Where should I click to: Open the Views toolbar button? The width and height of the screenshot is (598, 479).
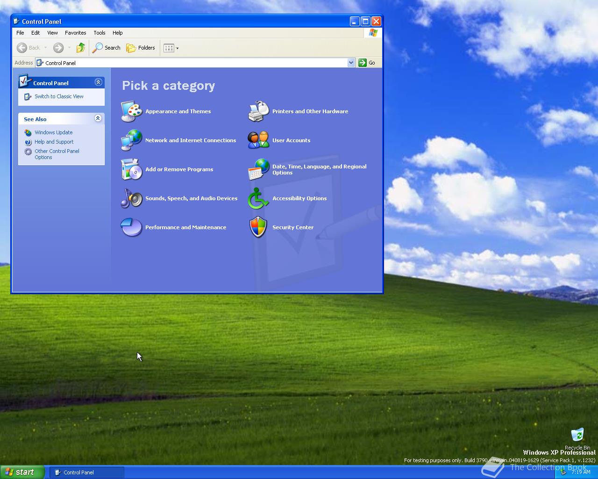coord(171,48)
